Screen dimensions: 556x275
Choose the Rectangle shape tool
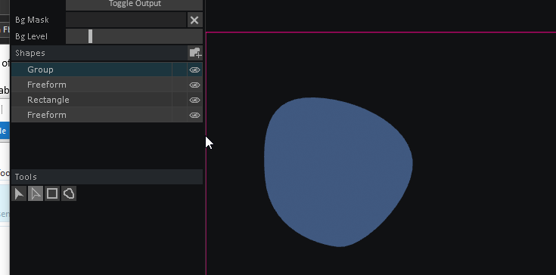[52, 193]
